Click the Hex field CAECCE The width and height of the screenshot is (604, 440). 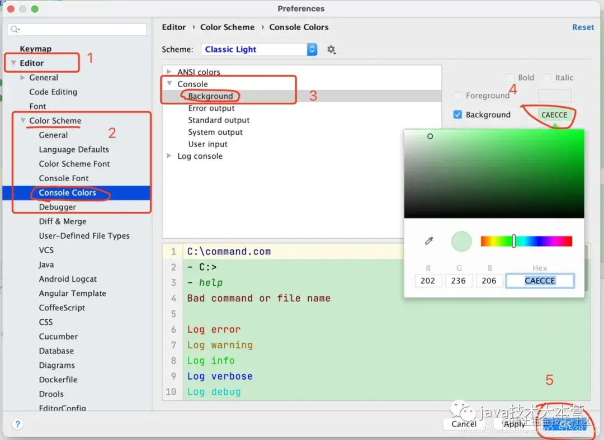tap(540, 281)
